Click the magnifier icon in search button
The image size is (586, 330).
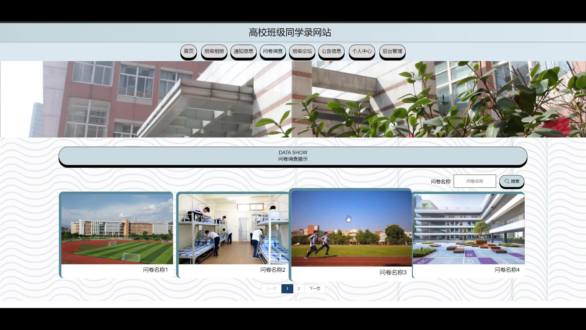point(507,181)
